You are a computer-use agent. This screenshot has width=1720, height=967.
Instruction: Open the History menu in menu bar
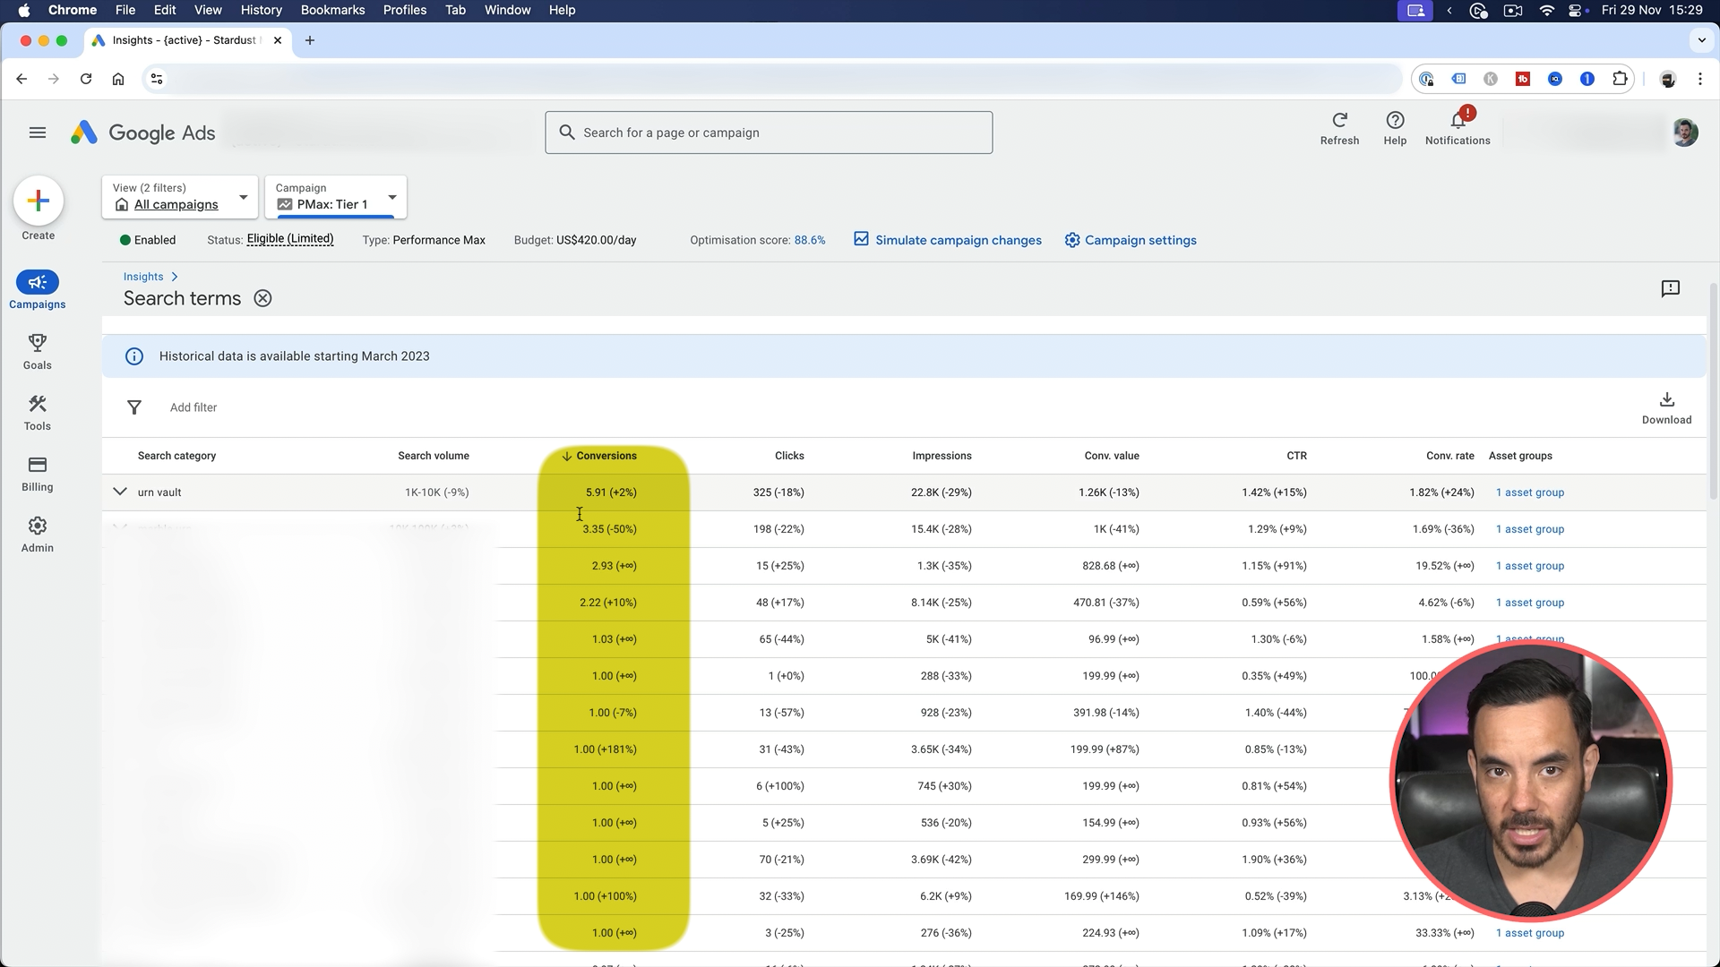(x=261, y=10)
